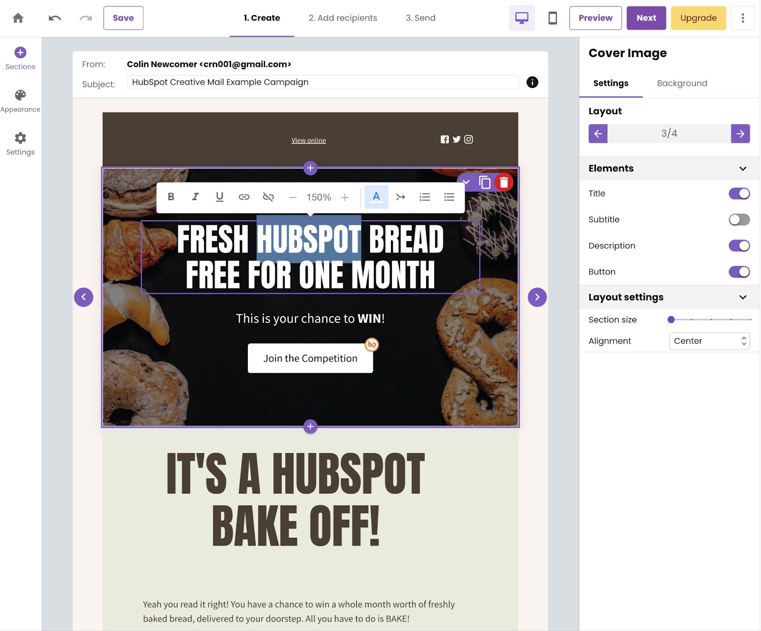
Task: Preview the email
Action: (595, 18)
